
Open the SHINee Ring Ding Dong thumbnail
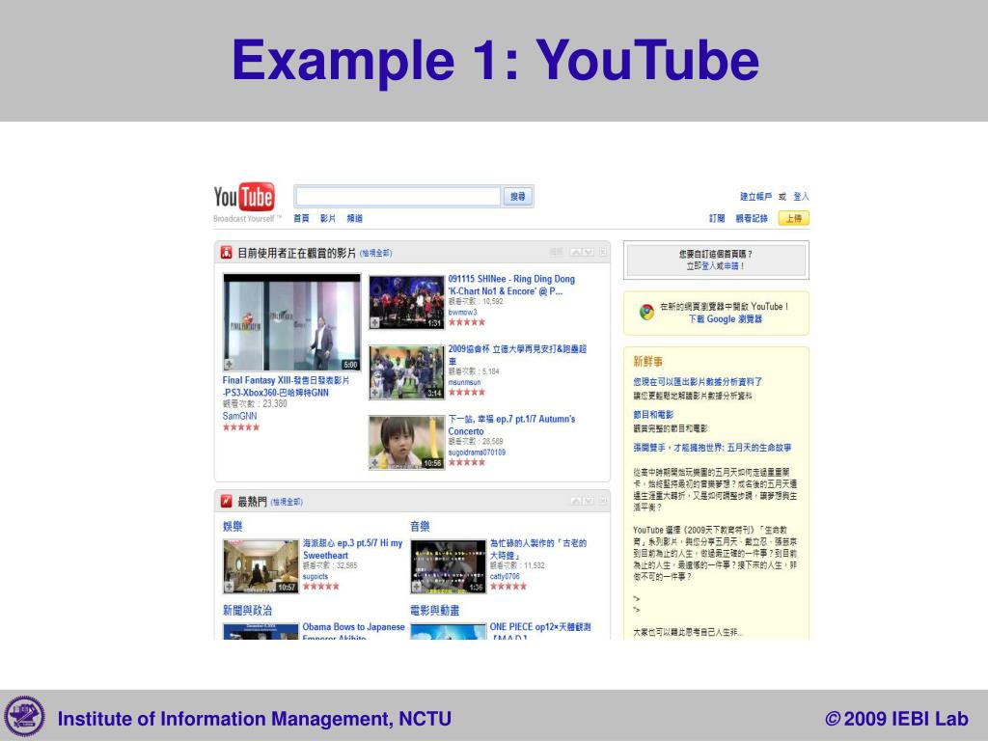coord(406,302)
